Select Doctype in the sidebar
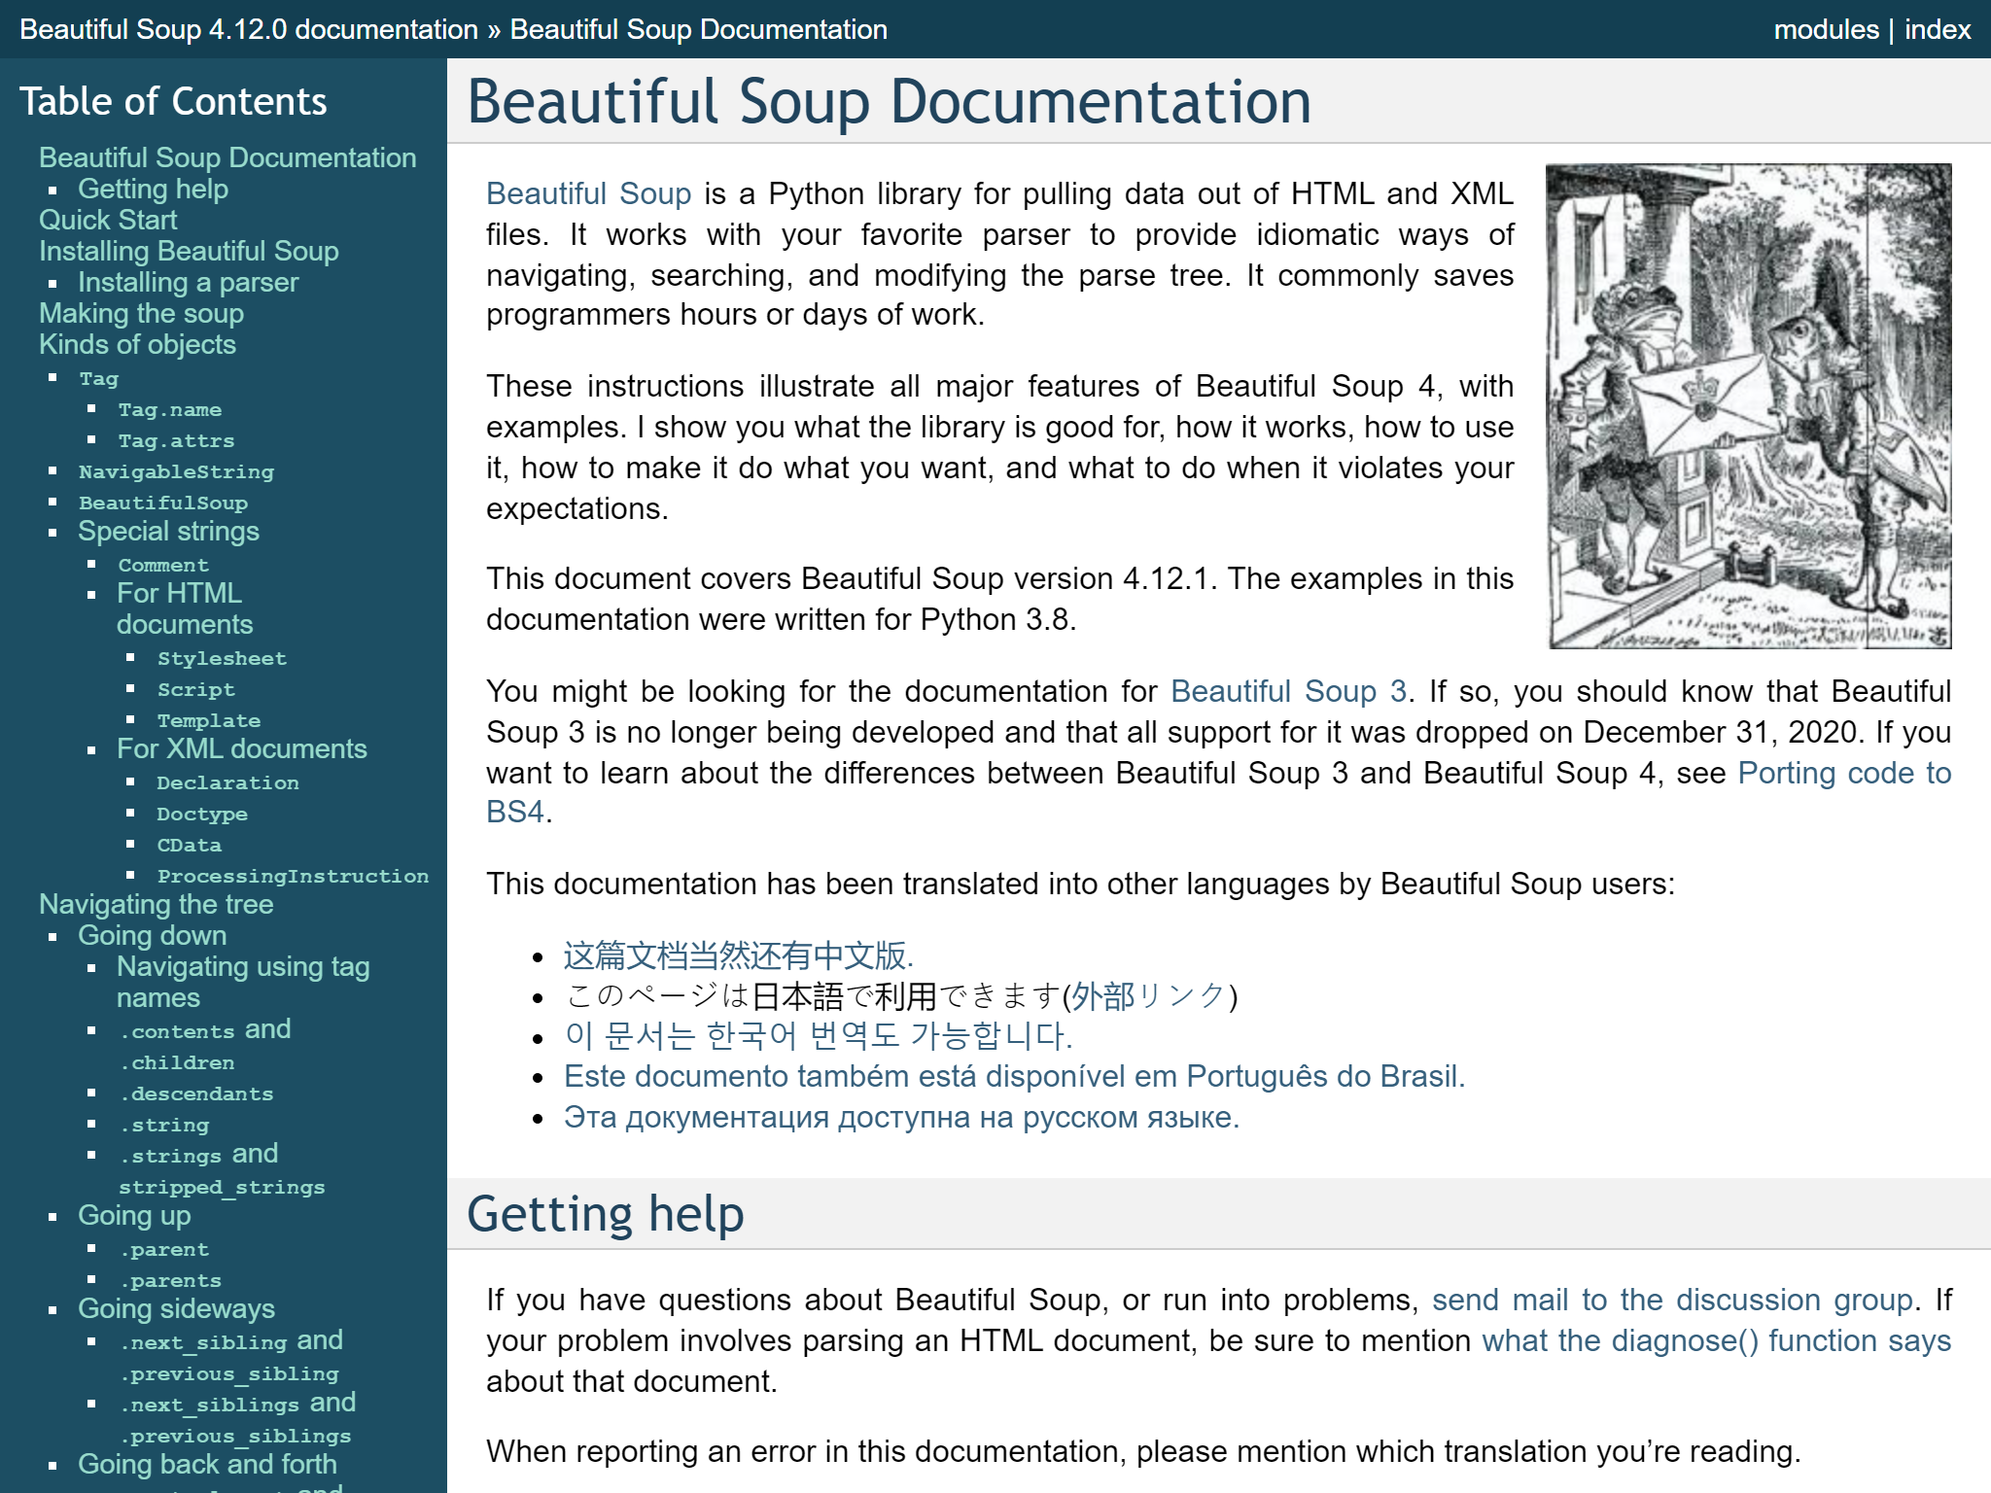The width and height of the screenshot is (1991, 1493). [202, 814]
